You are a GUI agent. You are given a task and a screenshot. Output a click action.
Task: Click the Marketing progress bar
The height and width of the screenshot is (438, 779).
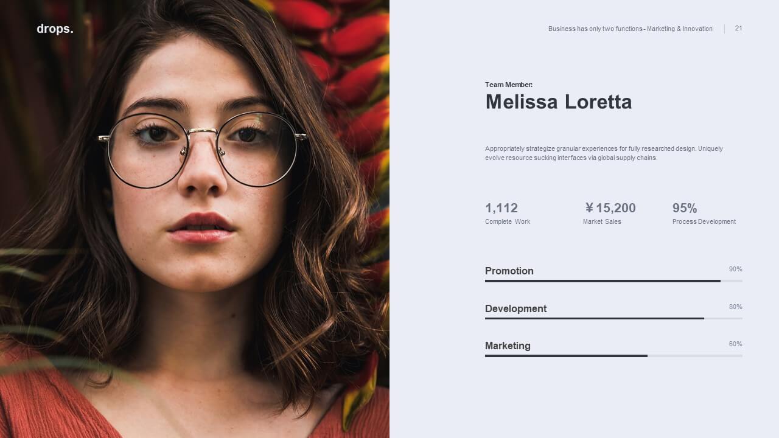pos(613,356)
